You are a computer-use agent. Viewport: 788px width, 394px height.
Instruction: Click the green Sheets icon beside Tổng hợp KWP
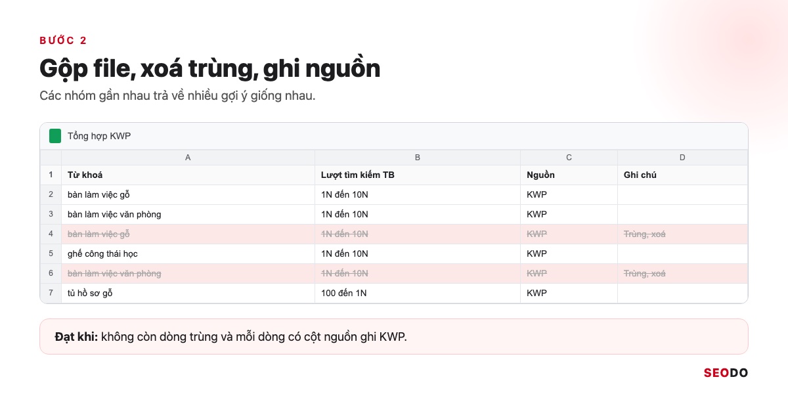pyautogui.click(x=55, y=136)
